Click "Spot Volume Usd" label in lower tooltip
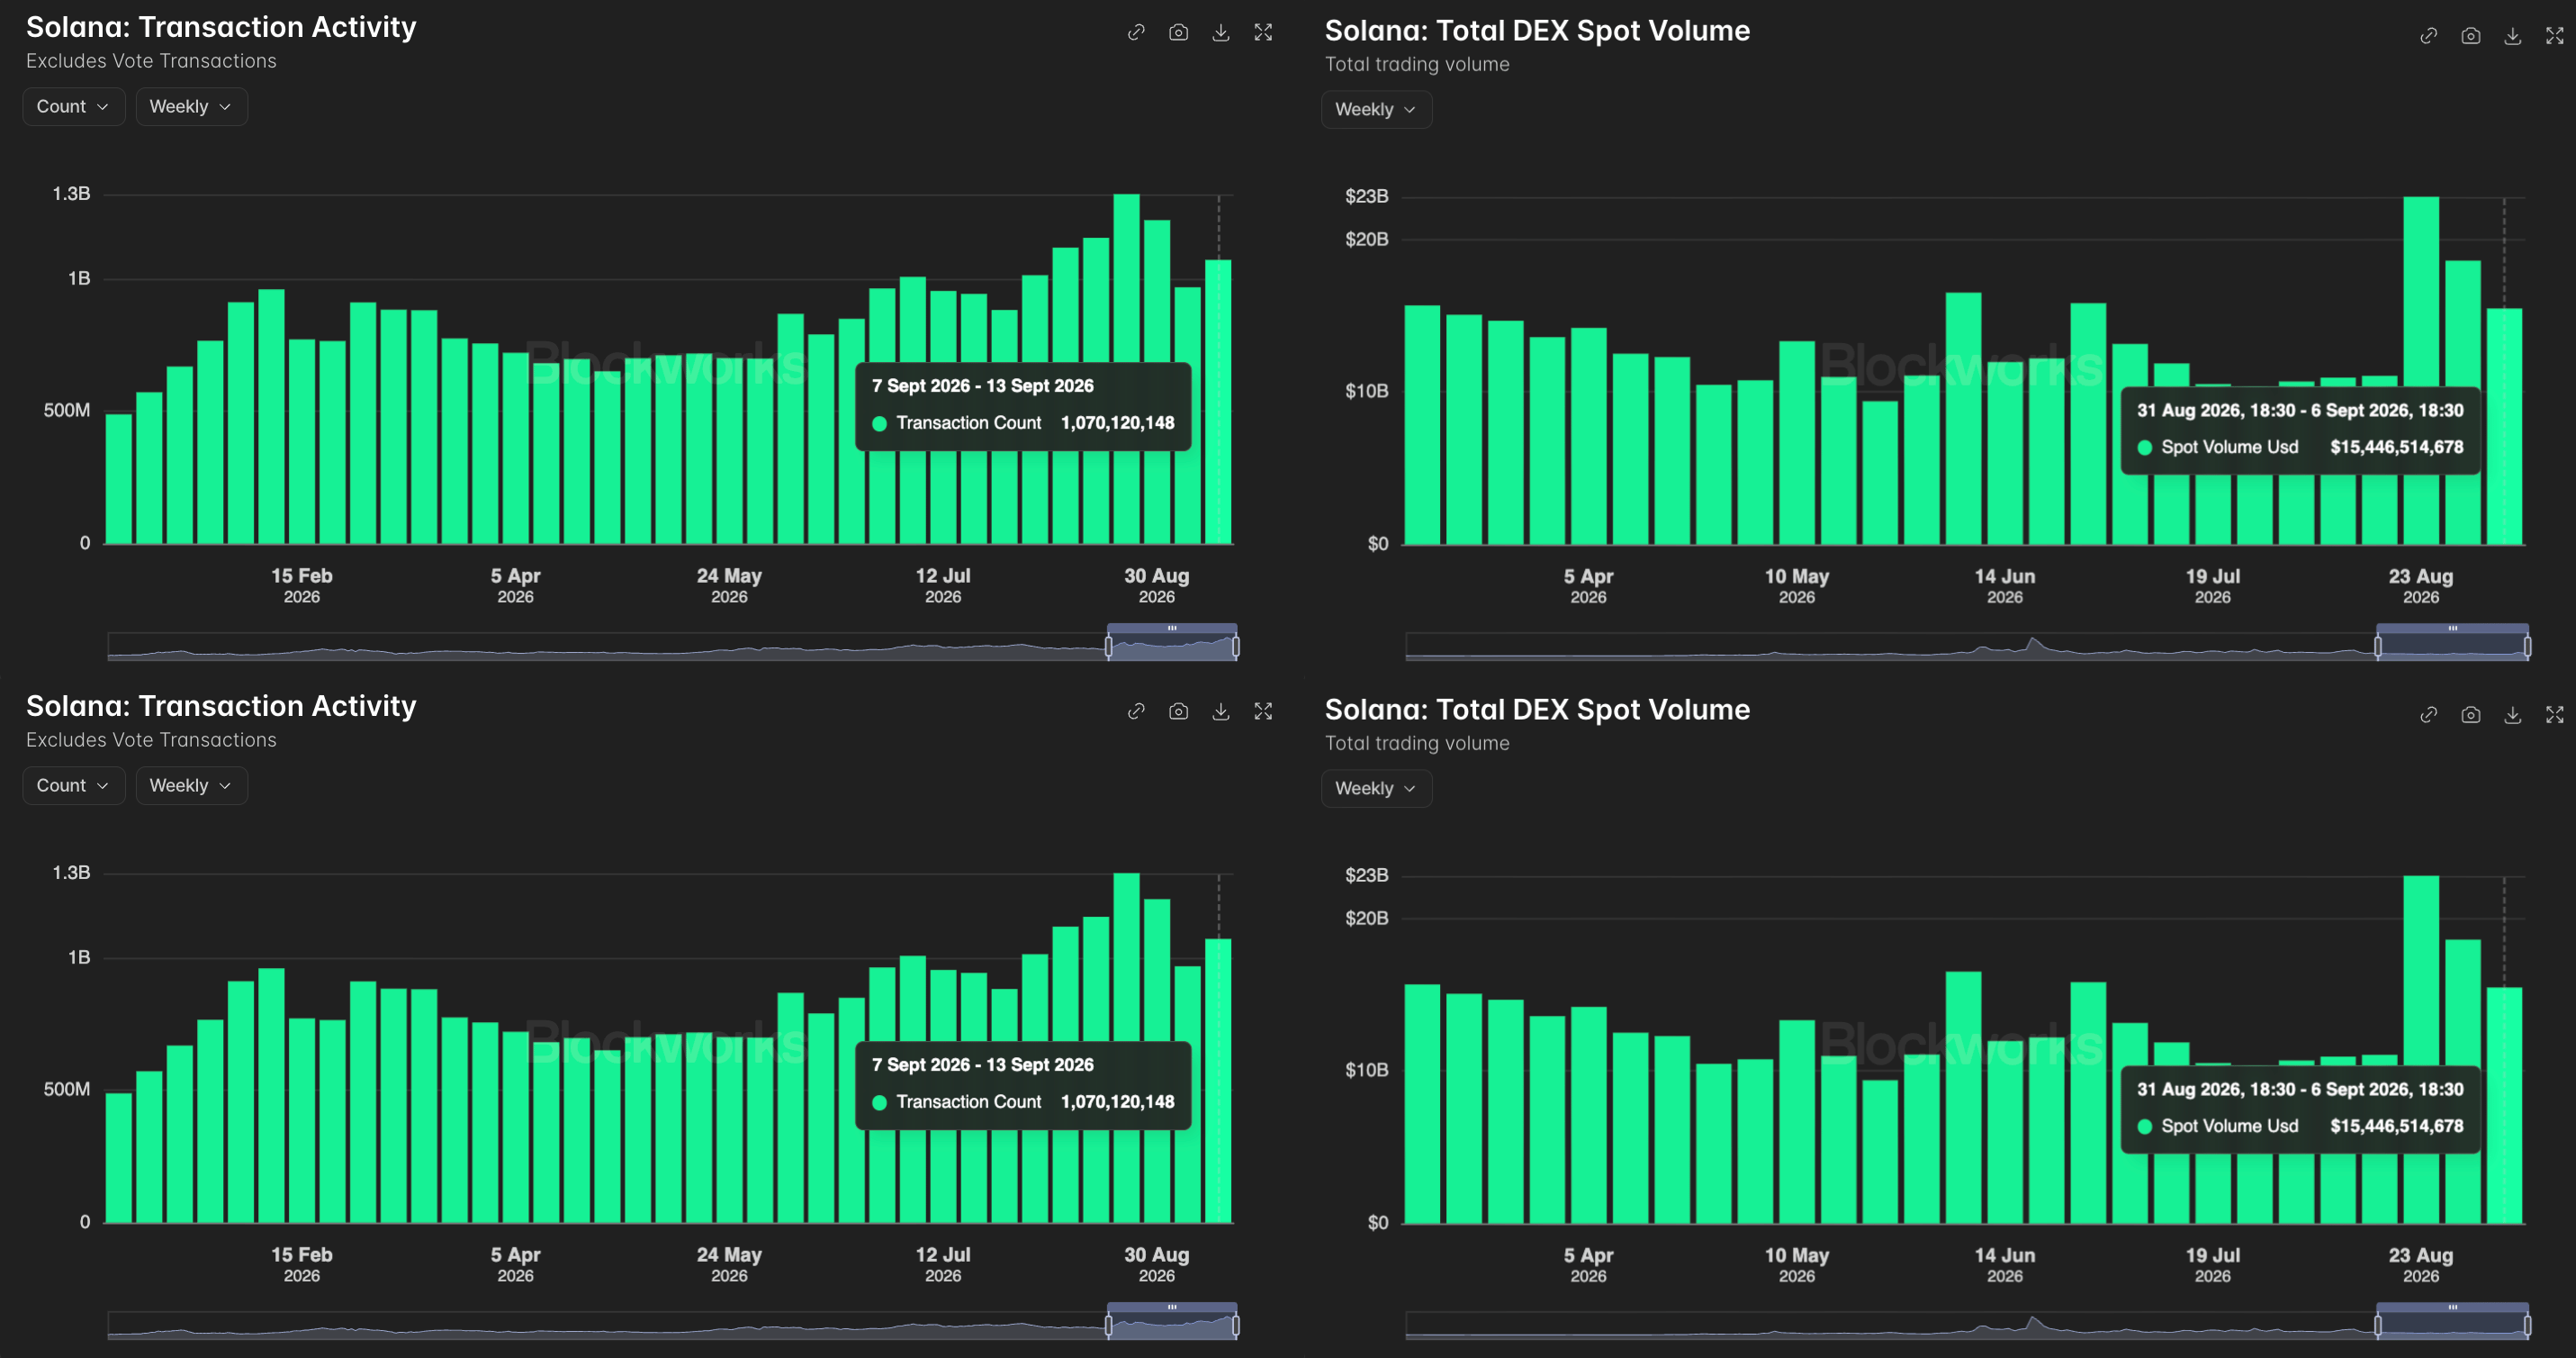Screen dimensions: 2576x1358 pos(2230,1126)
